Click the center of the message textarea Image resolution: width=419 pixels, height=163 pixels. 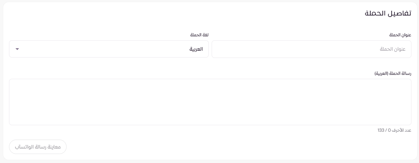[x=210, y=102]
